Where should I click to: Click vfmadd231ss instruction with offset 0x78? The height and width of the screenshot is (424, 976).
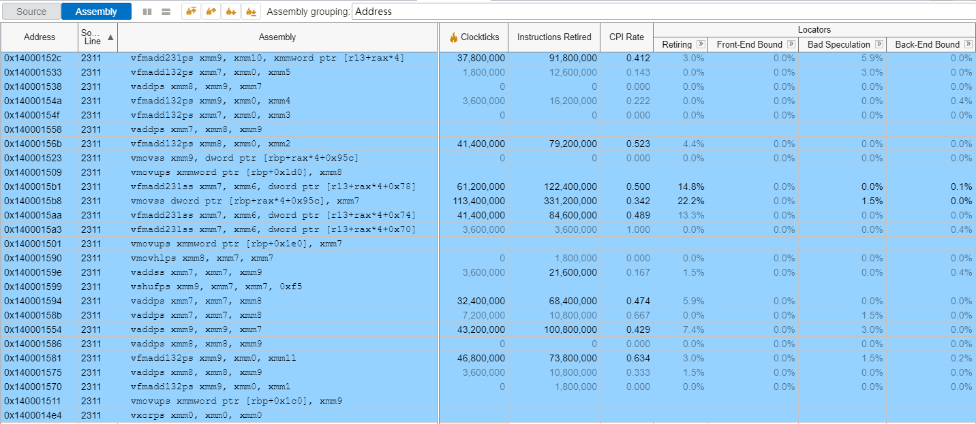pos(273,187)
